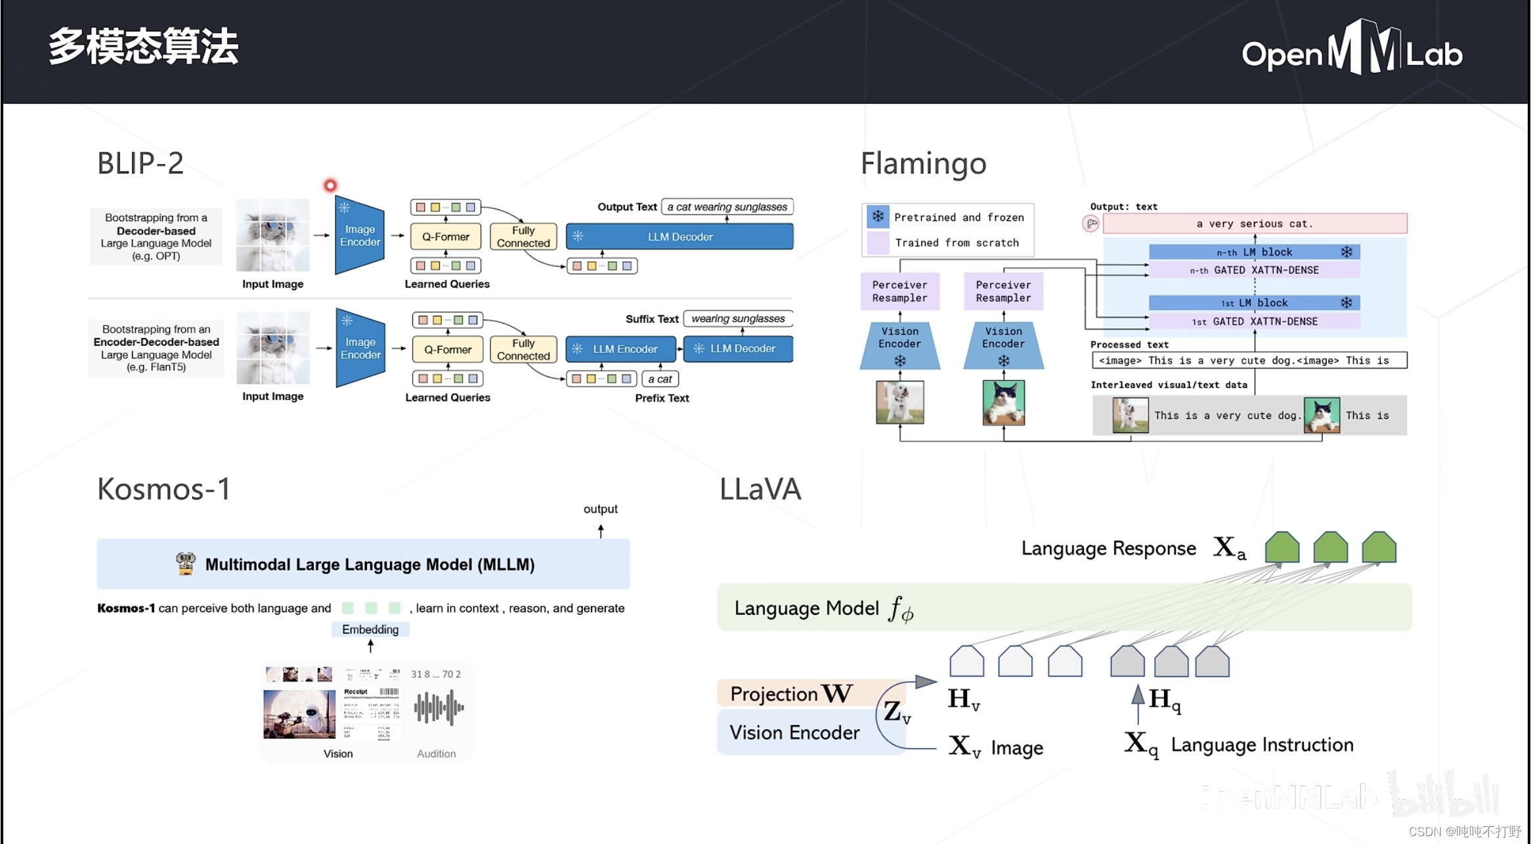1531x844 pixels.
Task: Select the cat Input Image in the OPT row
Action: coord(272,235)
